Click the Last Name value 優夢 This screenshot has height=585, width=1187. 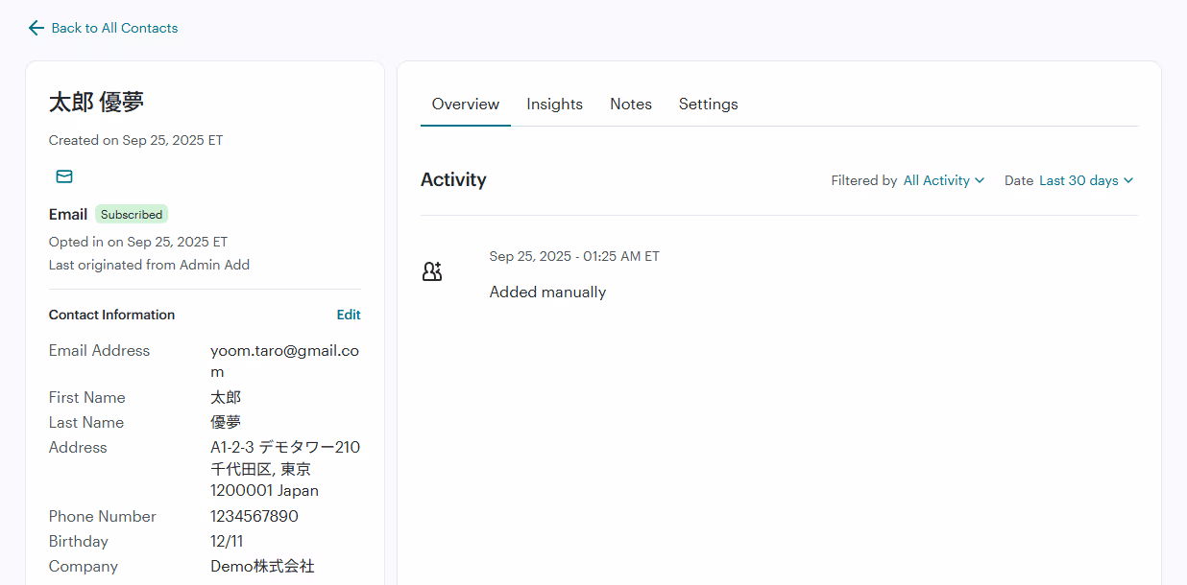coord(226,422)
